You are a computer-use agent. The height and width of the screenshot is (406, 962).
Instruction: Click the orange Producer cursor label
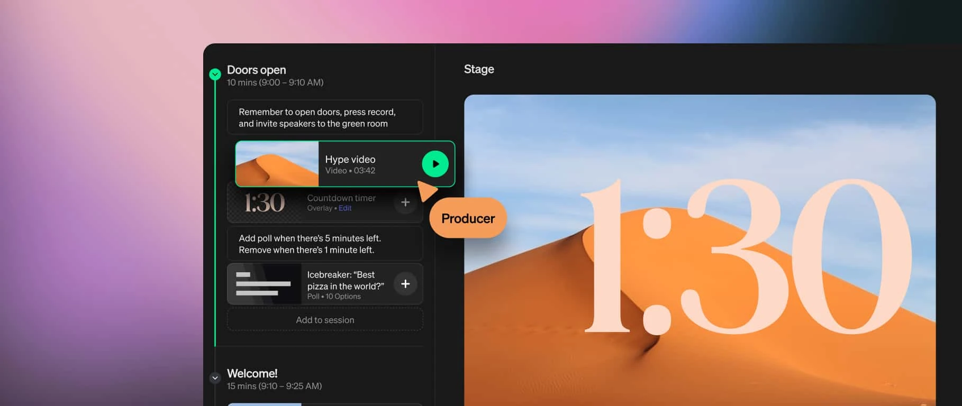[x=468, y=218]
